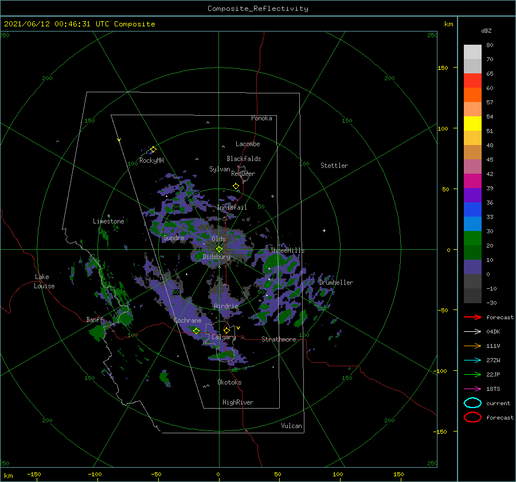Select the orange 111V arrow icon

tap(472, 346)
